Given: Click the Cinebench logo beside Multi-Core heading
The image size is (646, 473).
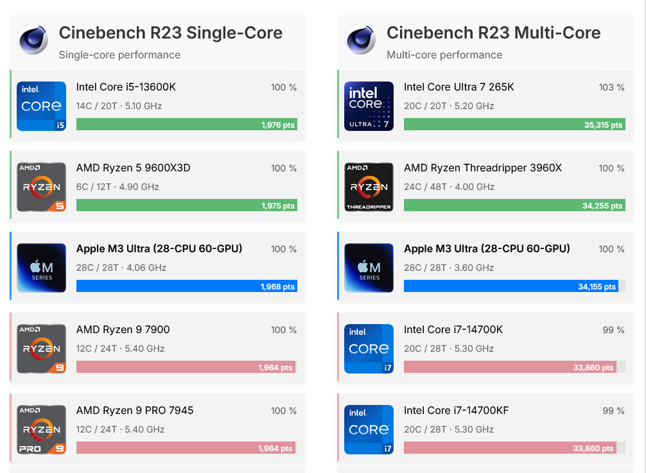Looking at the screenshot, I should click(361, 39).
